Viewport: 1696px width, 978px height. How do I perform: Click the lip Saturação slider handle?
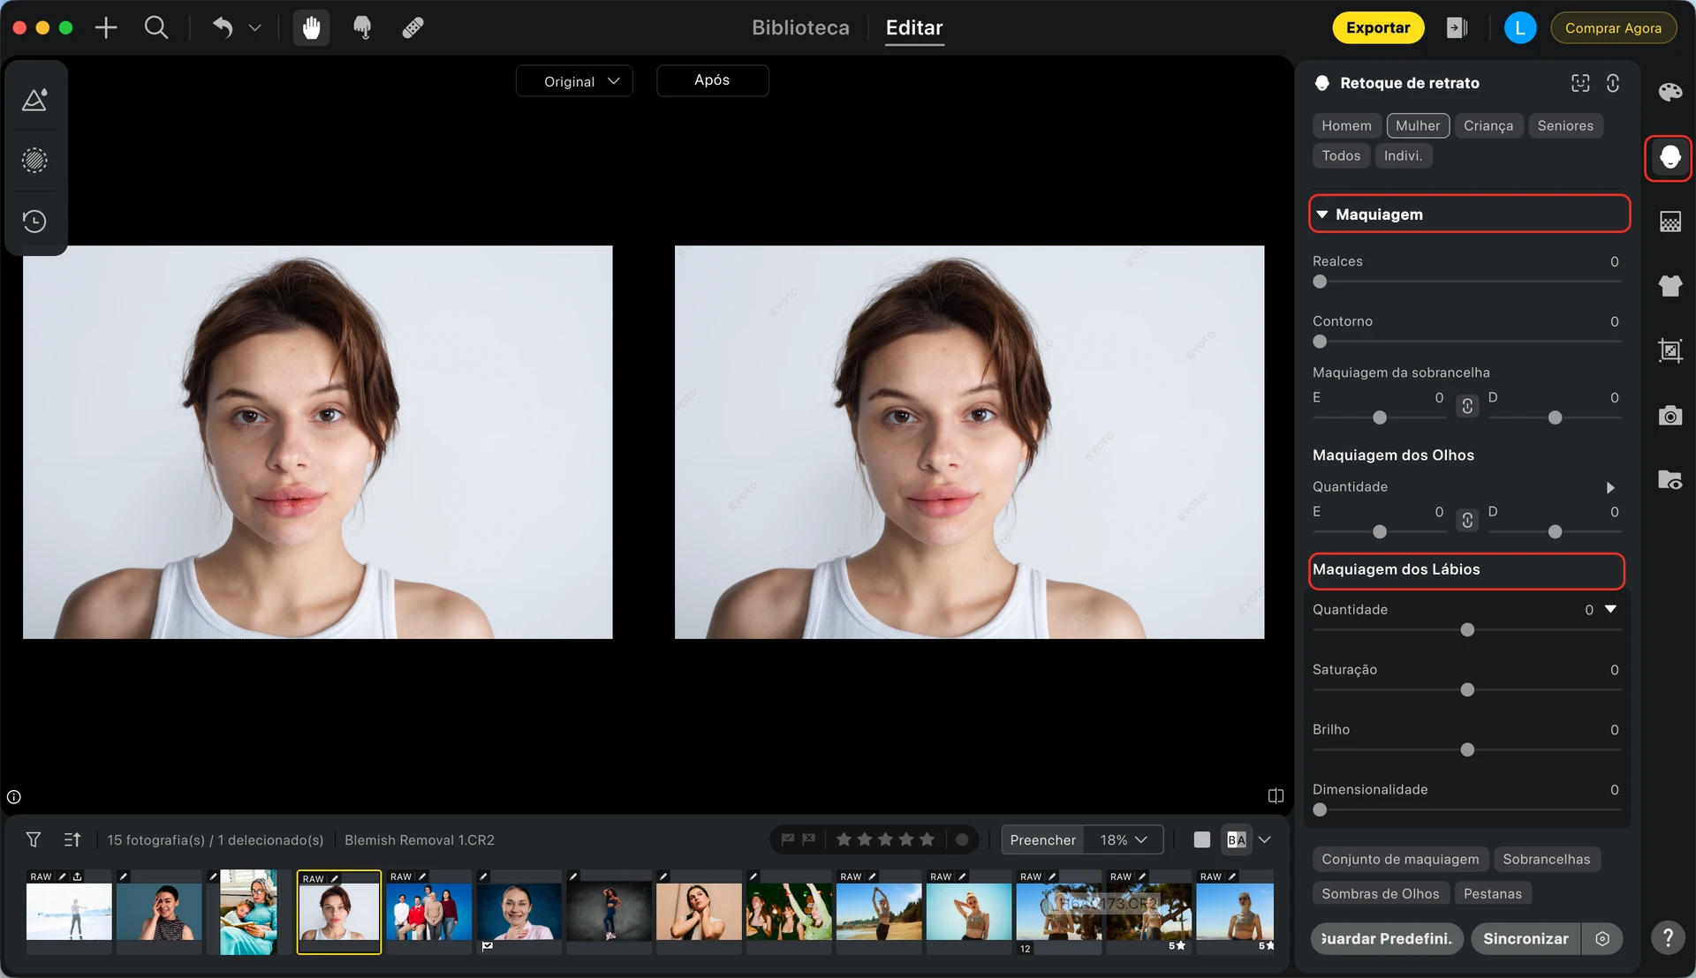pyautogui.click(x=1467, y=690)
